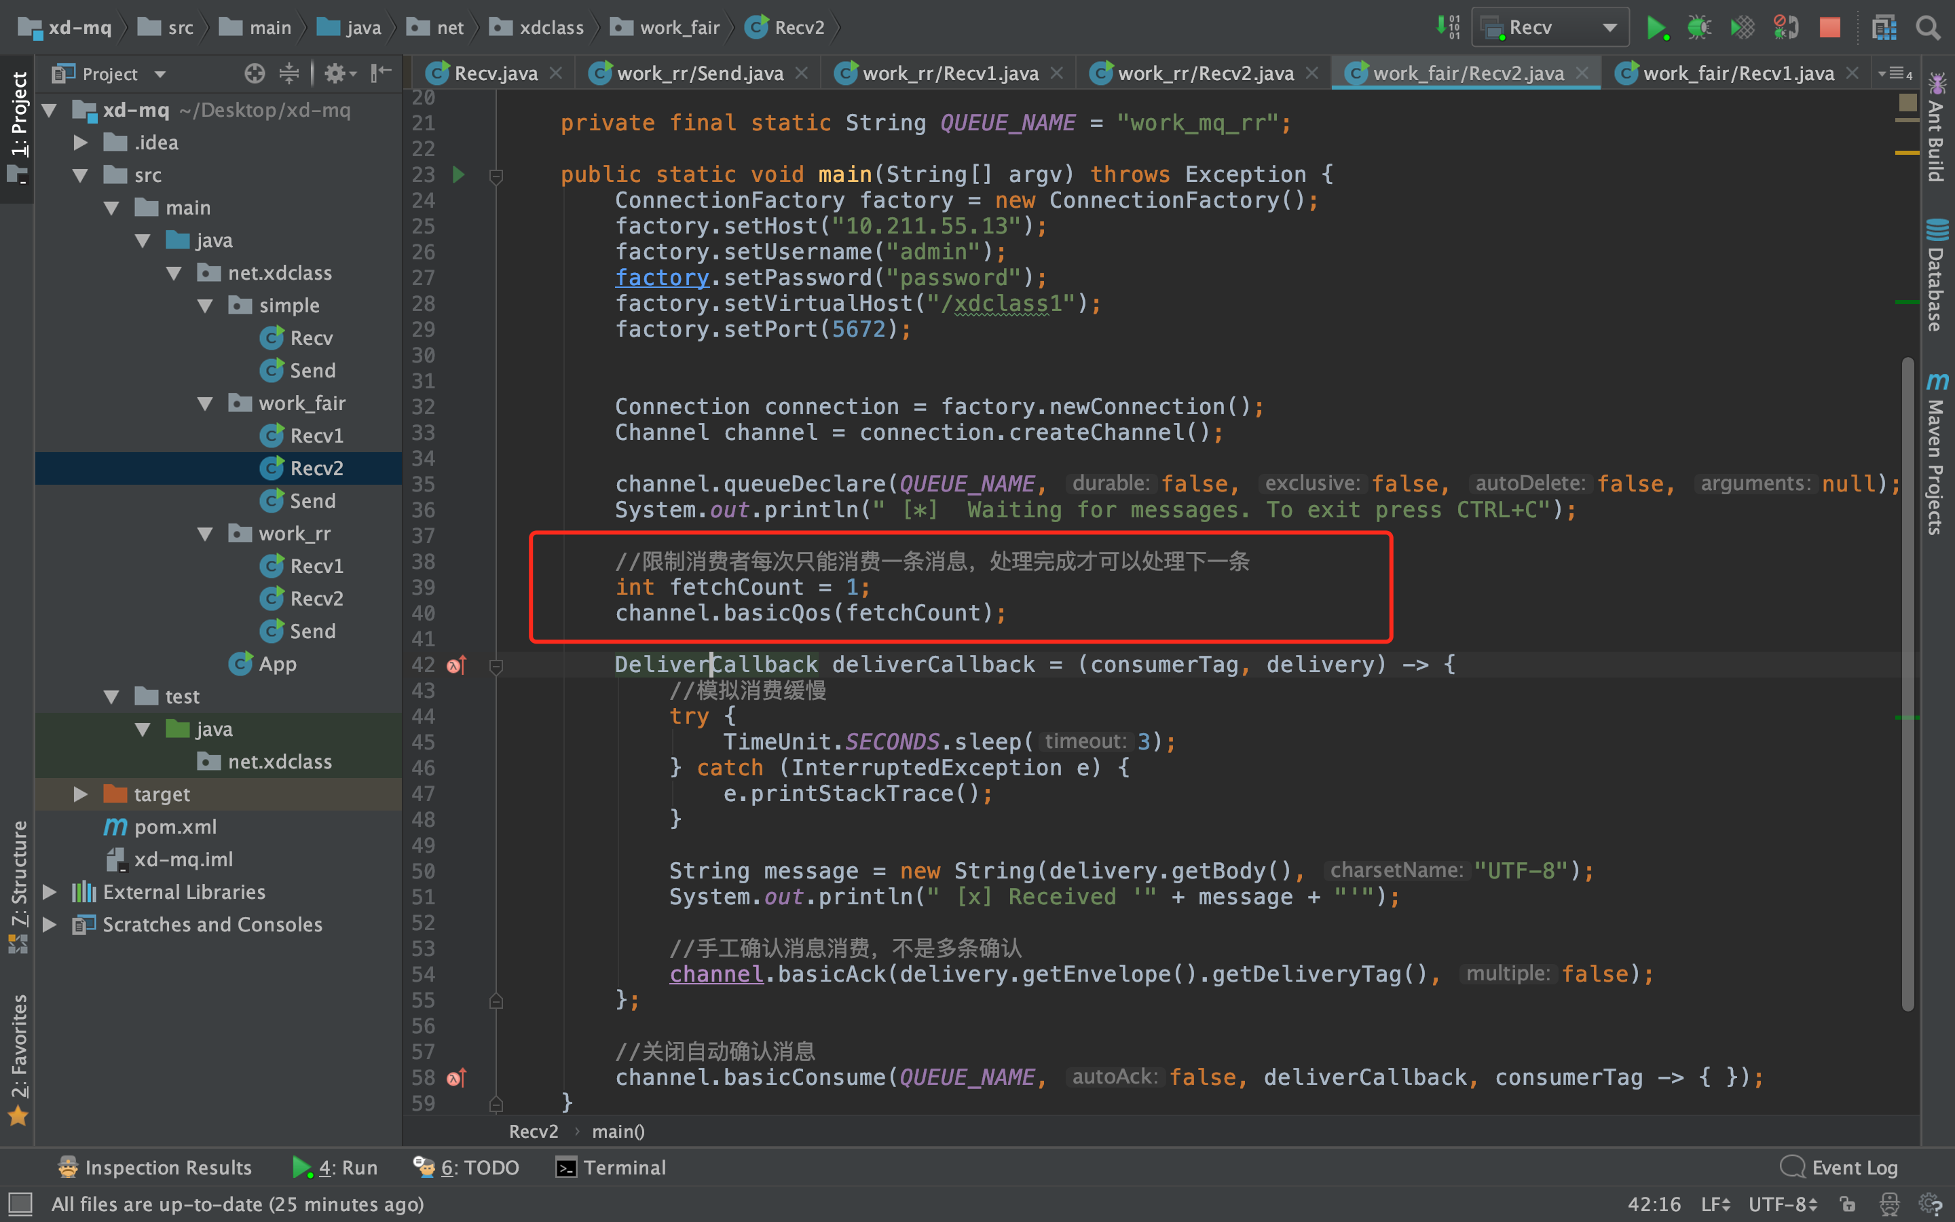The width and height of the screenshot is (1955, 1222).
Task: Click the build project binary arrow icon
Action: tap(1448, 27)
